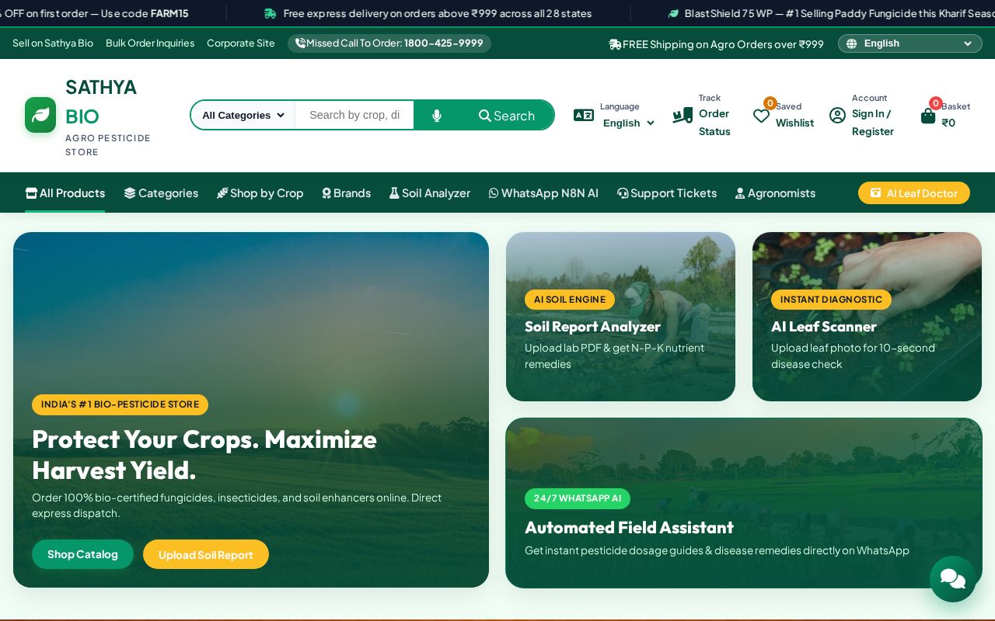The image size is (995, 621).
Task: Open the Agronomists menu item
Action: (775, 193)
